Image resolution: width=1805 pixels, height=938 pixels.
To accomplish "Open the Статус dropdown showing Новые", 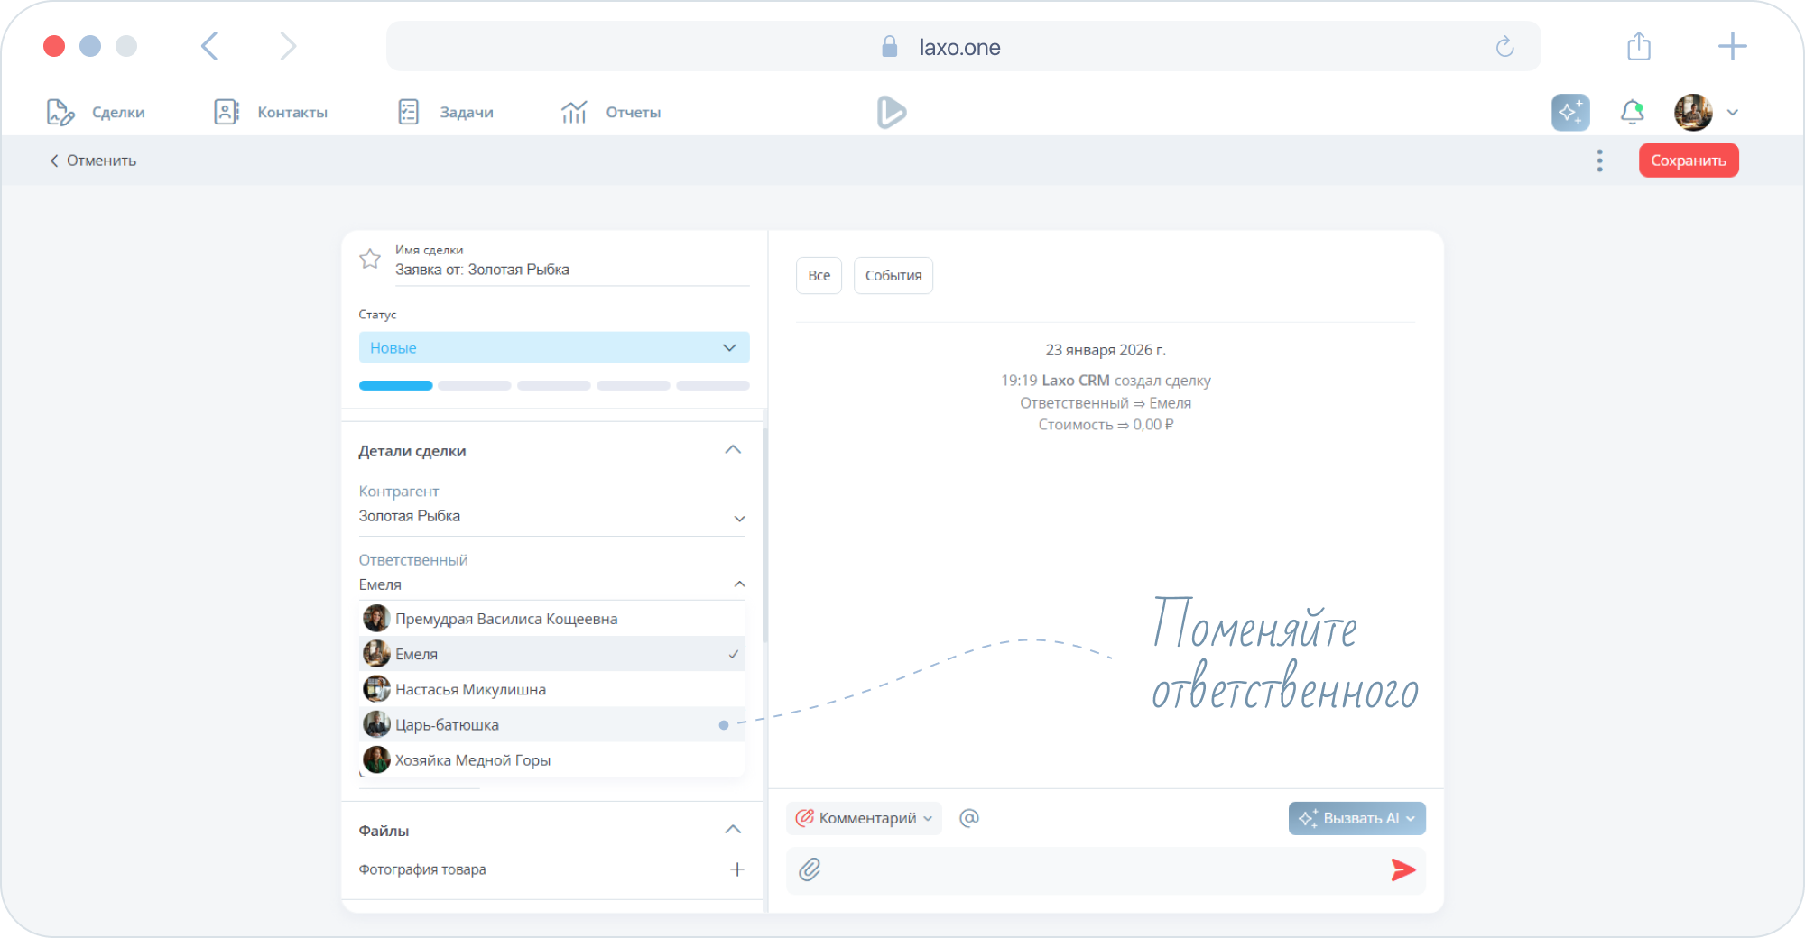I will pyautogui.click(x=553, y=348).
